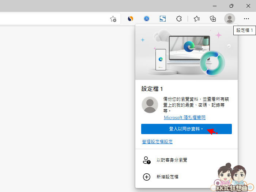Restore down the Edge browser window

tap(231, 6)
